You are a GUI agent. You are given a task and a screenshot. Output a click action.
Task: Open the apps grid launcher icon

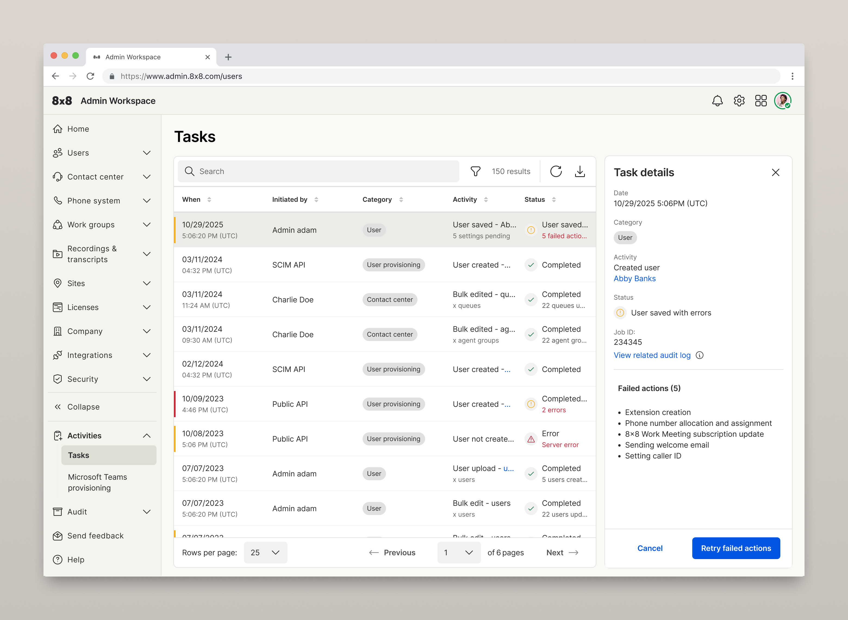tap(760, 101)
